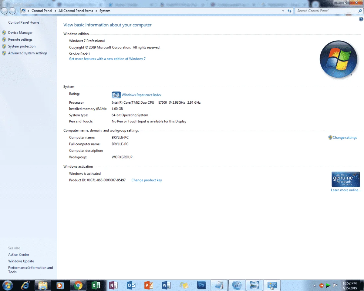
Task: Open Windows Media Player from taskbar
Action: [60, 285]
